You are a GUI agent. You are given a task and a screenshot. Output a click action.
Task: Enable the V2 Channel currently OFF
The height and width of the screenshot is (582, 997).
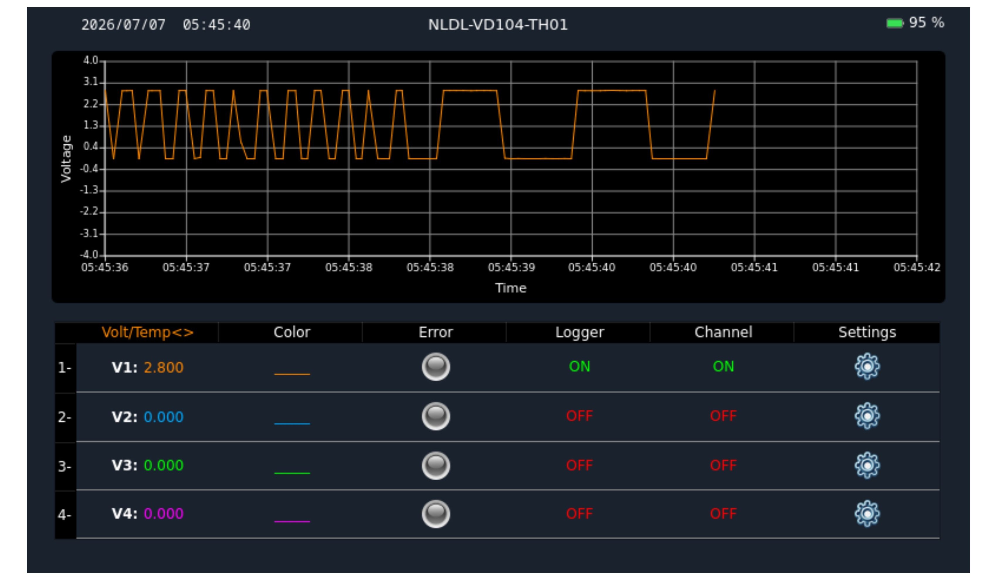[x=723, y=416]
